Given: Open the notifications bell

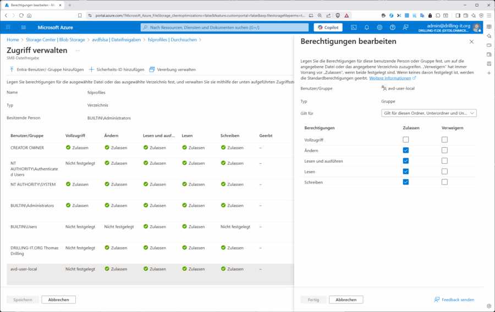Looking at the screenshot, I should coord(366,27).
